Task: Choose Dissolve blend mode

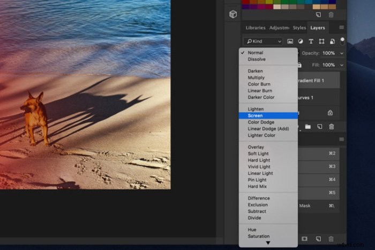Action: tap(268, 59)
